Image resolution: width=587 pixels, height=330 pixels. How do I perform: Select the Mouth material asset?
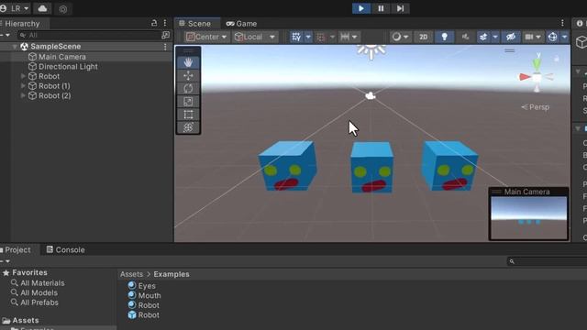[144, 295]
